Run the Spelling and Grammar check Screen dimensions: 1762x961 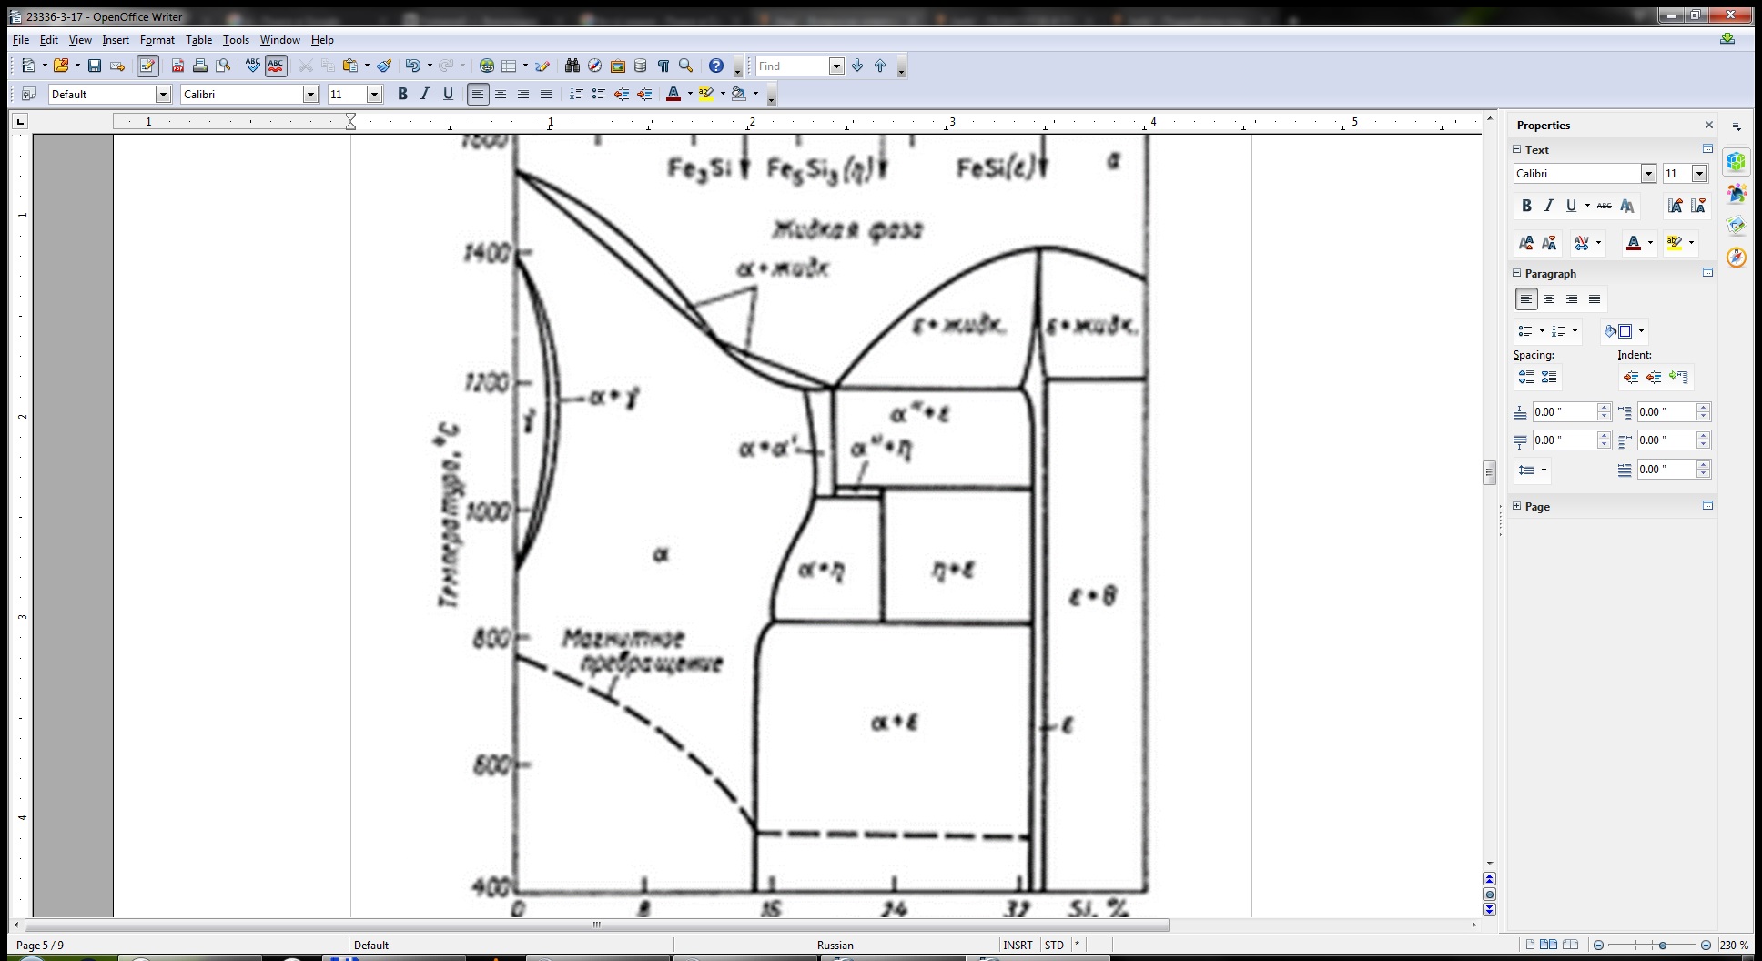[253, 66]
